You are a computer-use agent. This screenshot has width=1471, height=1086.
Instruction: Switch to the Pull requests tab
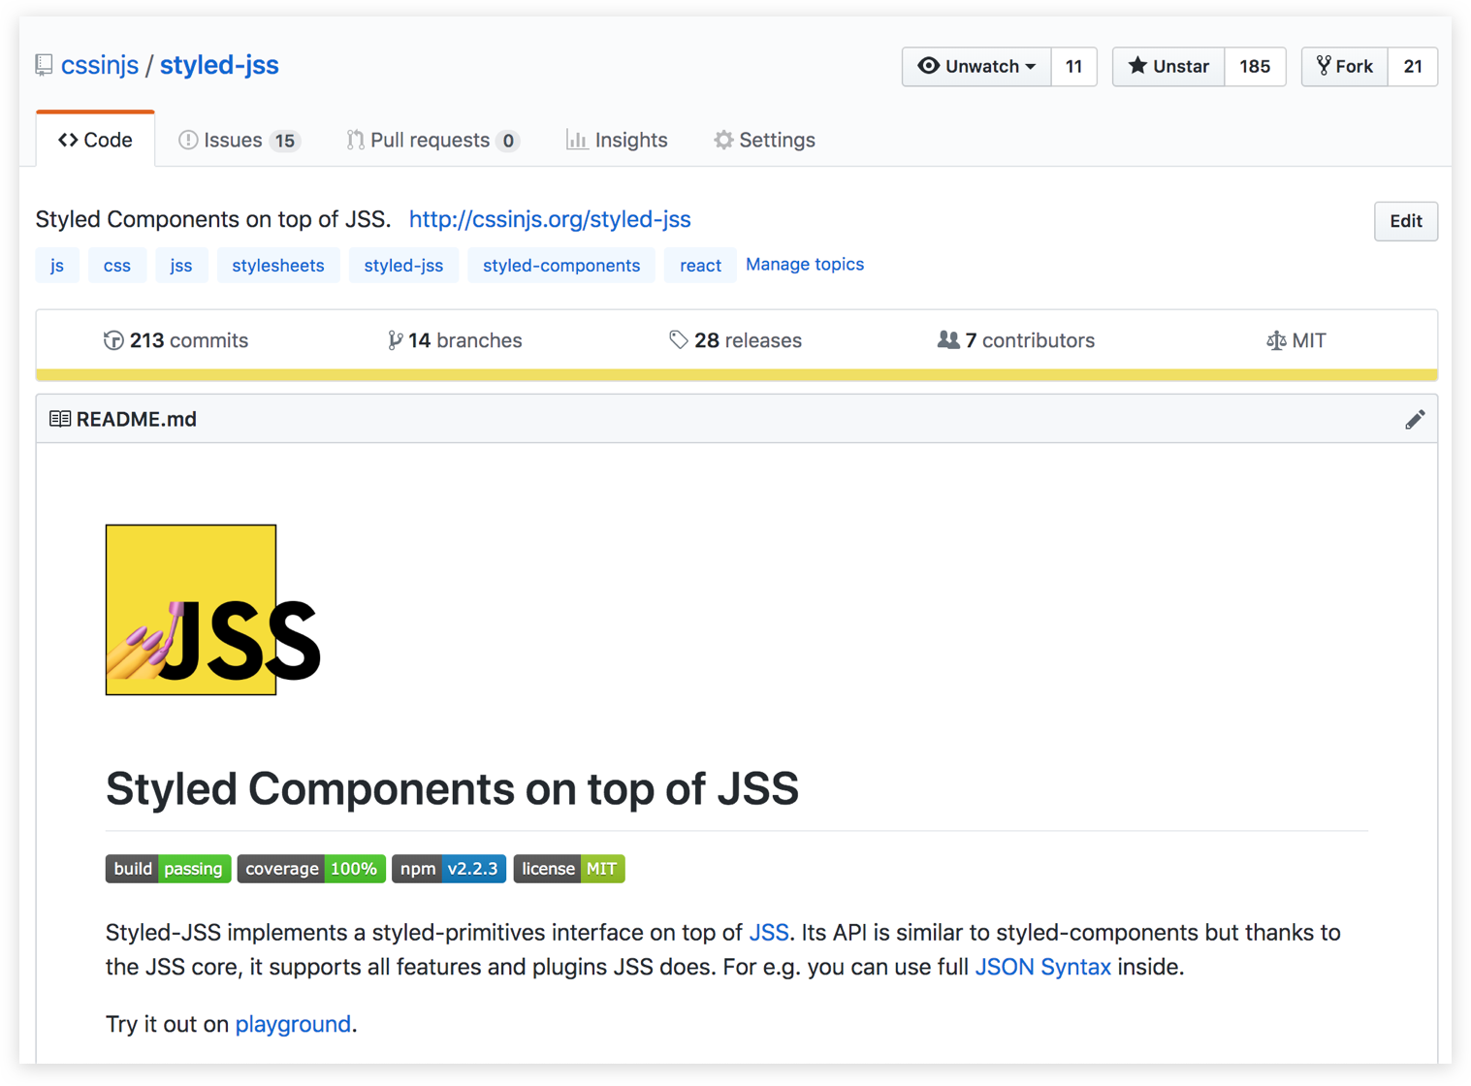(433, 140)
